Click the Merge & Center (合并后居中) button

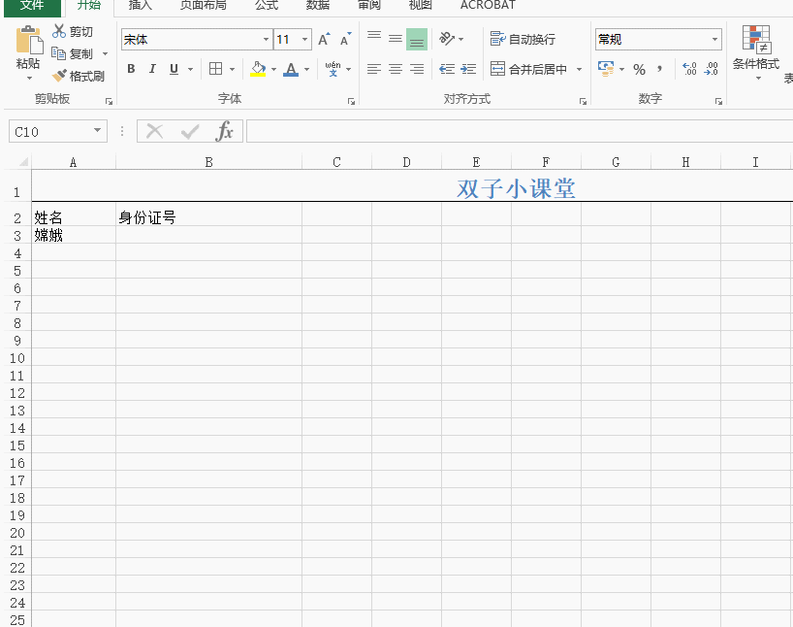(x=529, y=69)
